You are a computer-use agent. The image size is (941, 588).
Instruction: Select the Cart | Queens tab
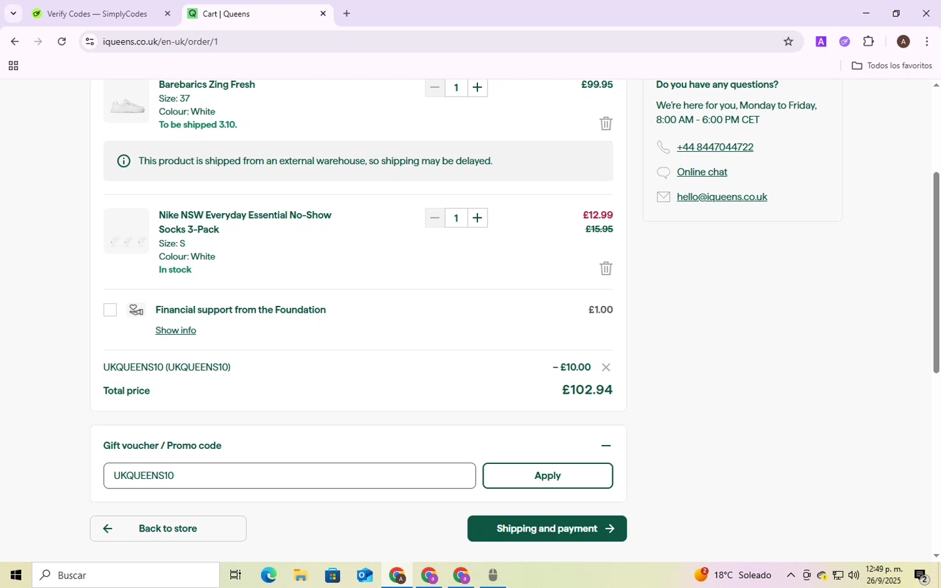(x=251, y=14)
